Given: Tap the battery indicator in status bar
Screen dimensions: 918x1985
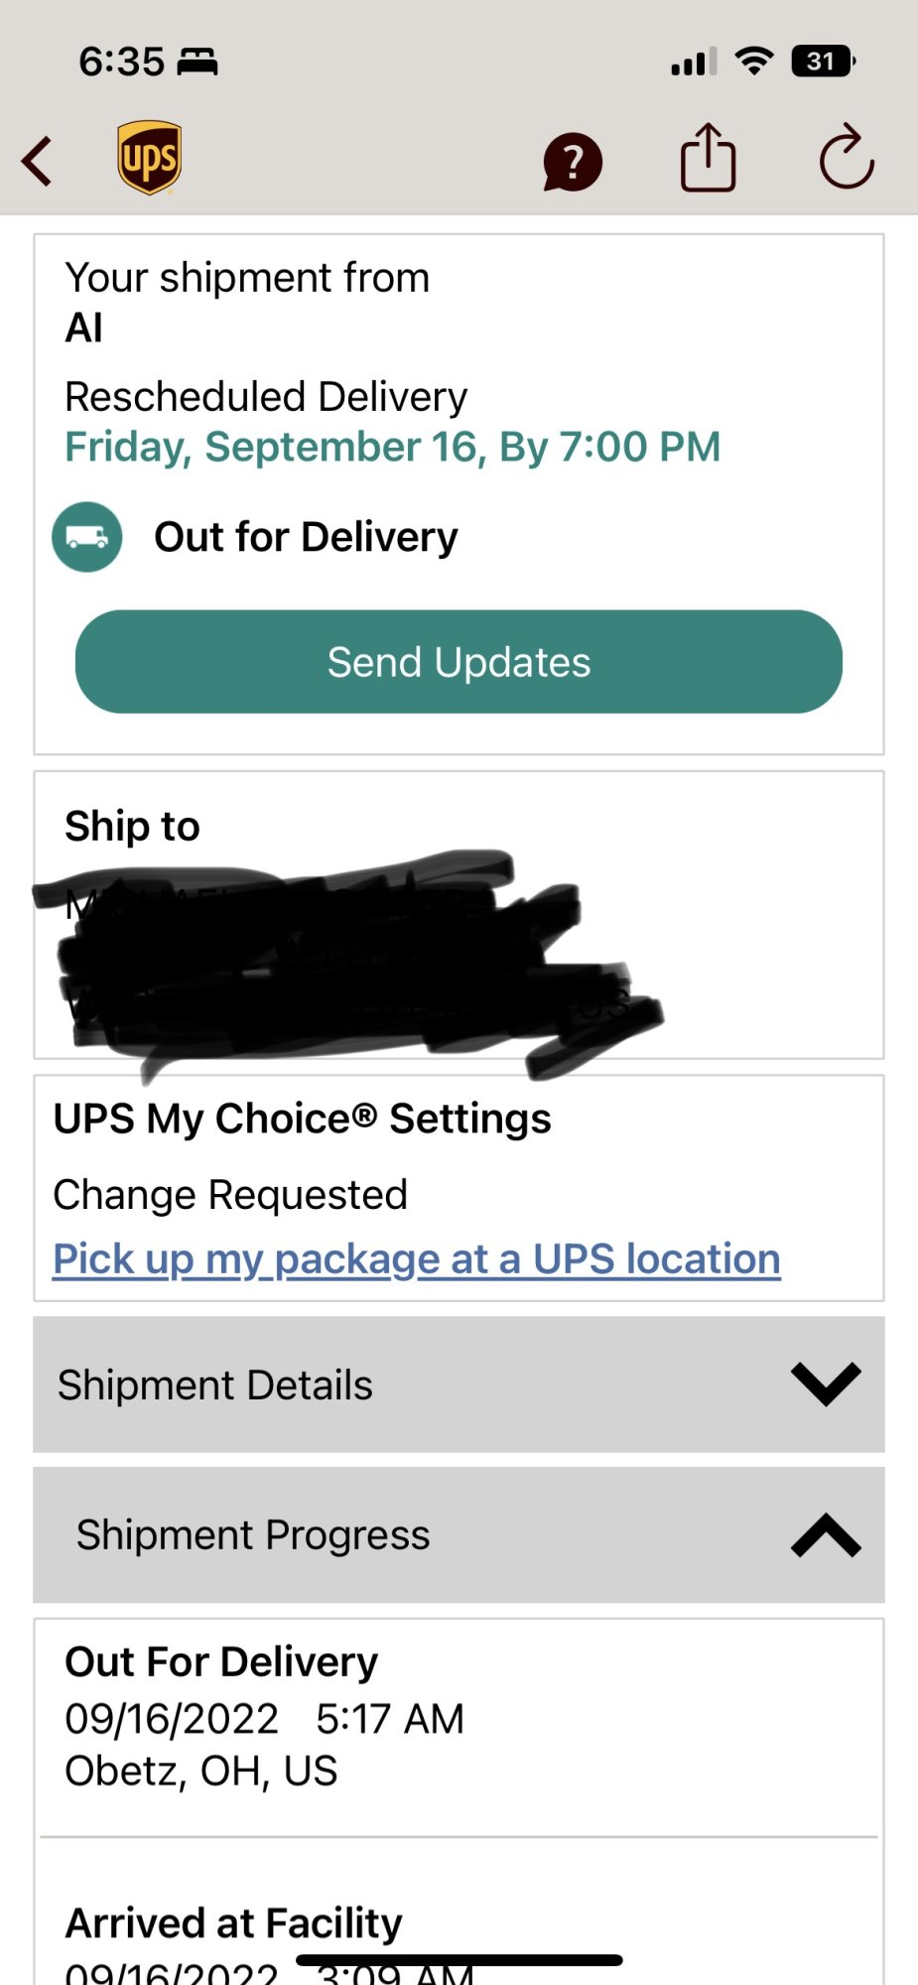Looking at the screenshot, I should click(x=823, y=62).
